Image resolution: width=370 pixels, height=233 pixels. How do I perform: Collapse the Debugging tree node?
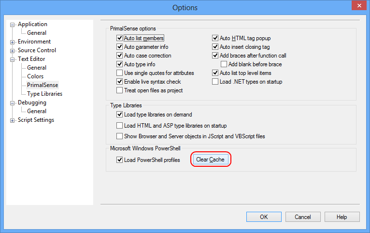click(x=12, y=103)
